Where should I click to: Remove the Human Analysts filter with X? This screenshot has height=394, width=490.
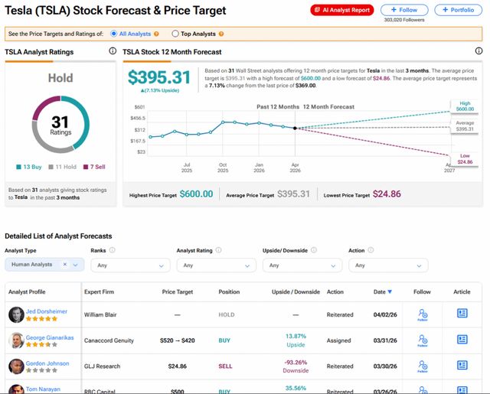click(x=65, y=265)
